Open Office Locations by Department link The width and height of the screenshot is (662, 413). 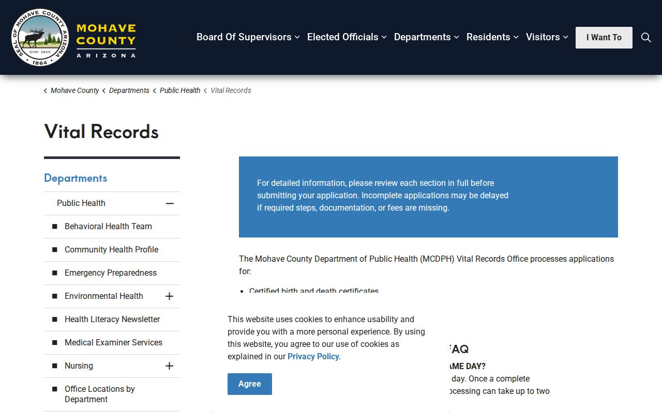100,394
